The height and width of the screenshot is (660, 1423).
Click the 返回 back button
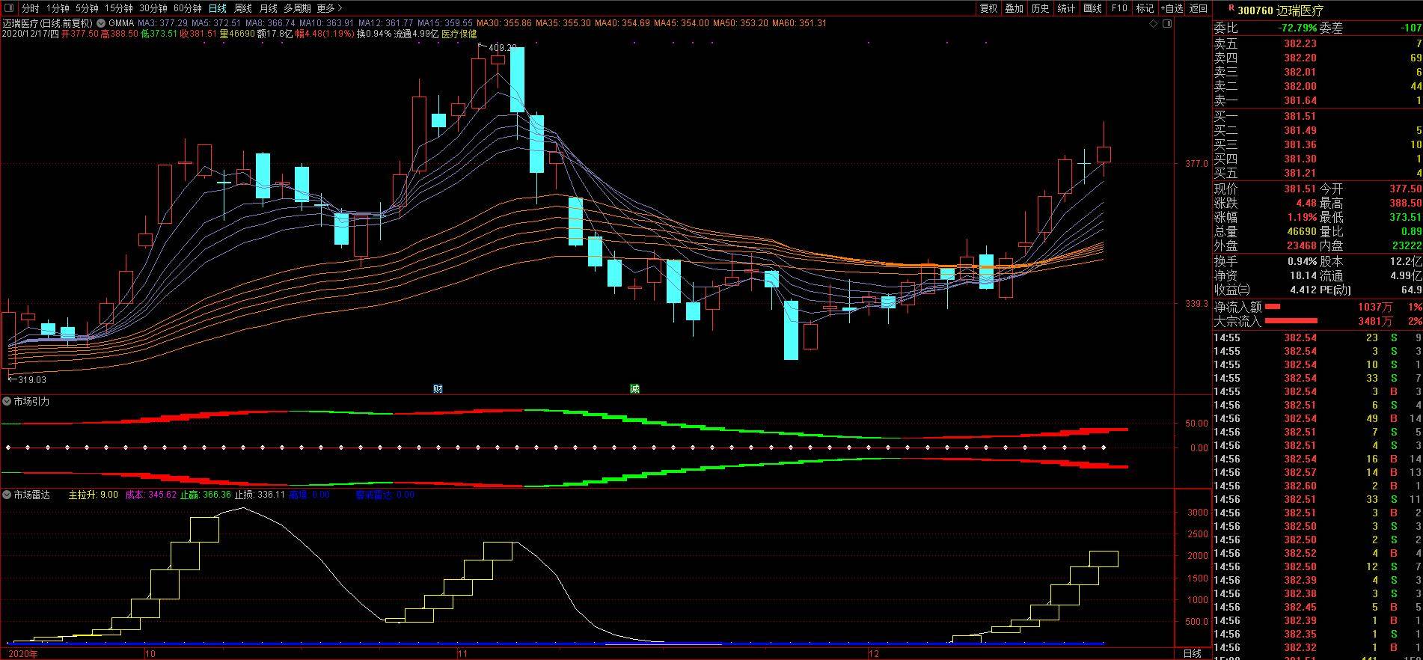point(1198,8)
